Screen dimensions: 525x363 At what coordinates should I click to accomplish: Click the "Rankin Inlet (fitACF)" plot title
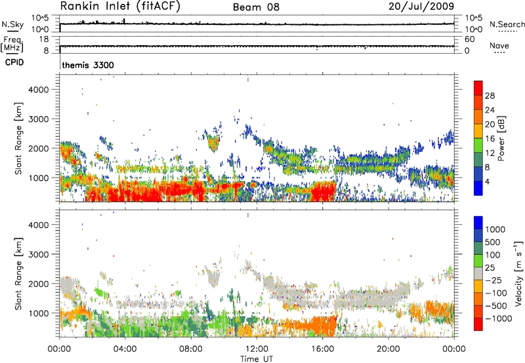120,7
